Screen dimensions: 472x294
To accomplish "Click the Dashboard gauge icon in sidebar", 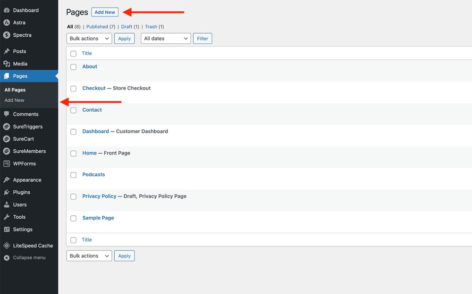I will 7,10.
